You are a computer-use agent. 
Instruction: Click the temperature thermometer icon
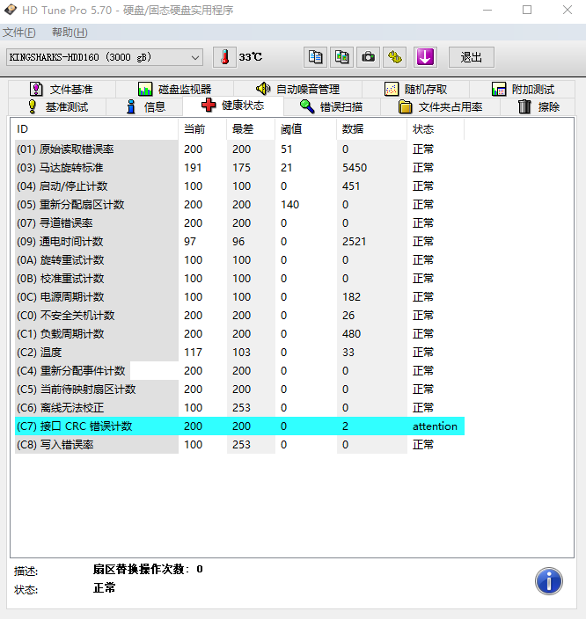[x=224, y=57]
